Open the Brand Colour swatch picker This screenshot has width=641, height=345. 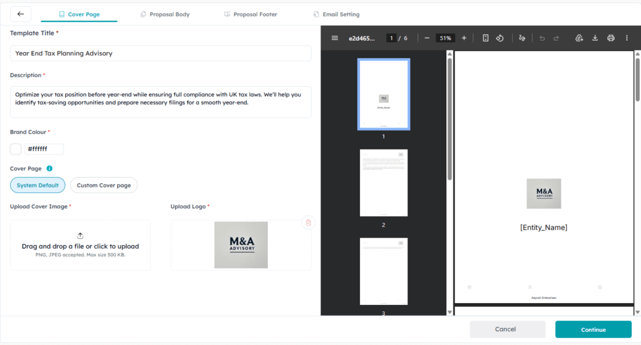[16, 149]
